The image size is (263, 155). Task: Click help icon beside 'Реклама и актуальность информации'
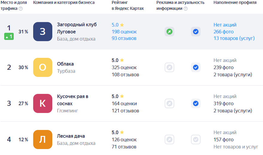186,9
